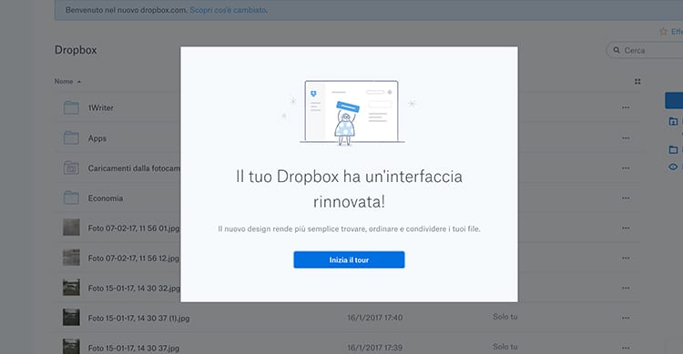Open the 1Writer folder icon
Viewport: 683px width, 354px height.
[71, 107]
